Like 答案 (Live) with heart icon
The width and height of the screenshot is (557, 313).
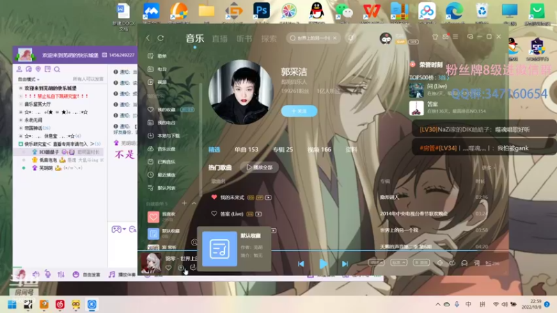pos(214,214)
